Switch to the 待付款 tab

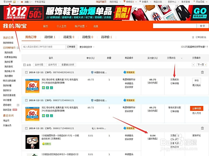coord(50,37)
